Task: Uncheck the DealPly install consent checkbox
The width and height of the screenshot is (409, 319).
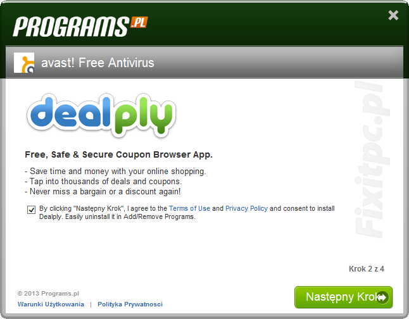Action: click(31, 210)
